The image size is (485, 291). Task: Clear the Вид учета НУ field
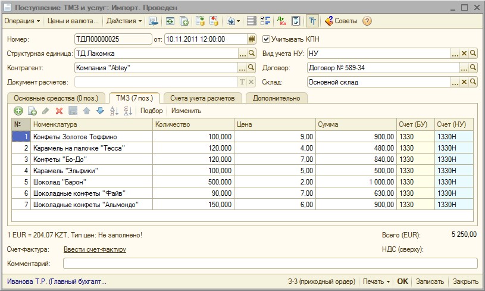click(464, 54)
